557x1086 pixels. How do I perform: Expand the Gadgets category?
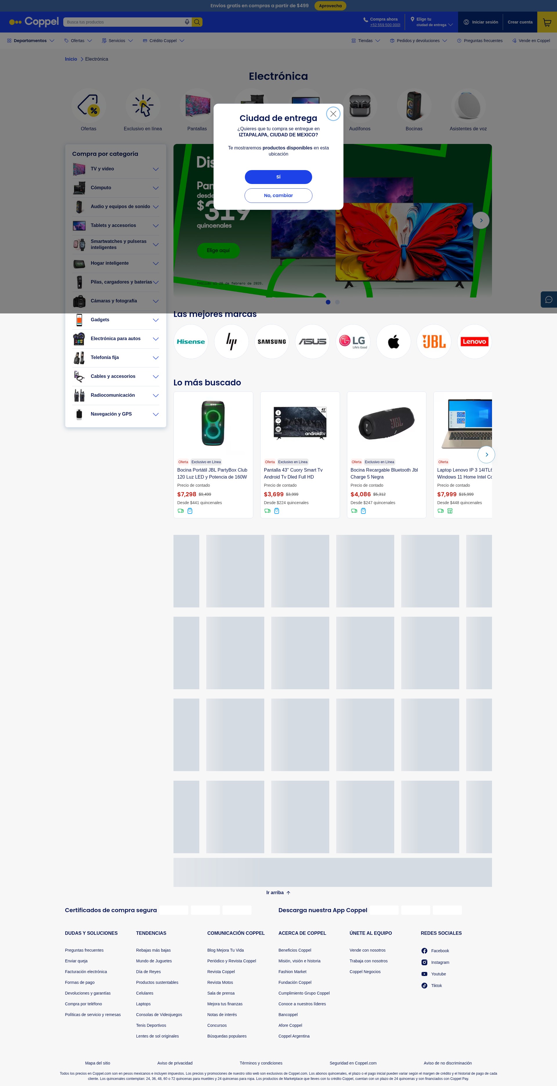coord(115,320)
